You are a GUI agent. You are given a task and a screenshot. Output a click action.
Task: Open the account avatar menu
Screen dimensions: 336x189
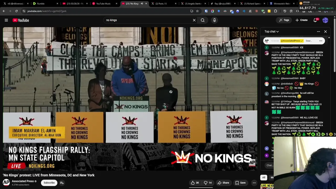pyautogui.click(x=325, y=20)
